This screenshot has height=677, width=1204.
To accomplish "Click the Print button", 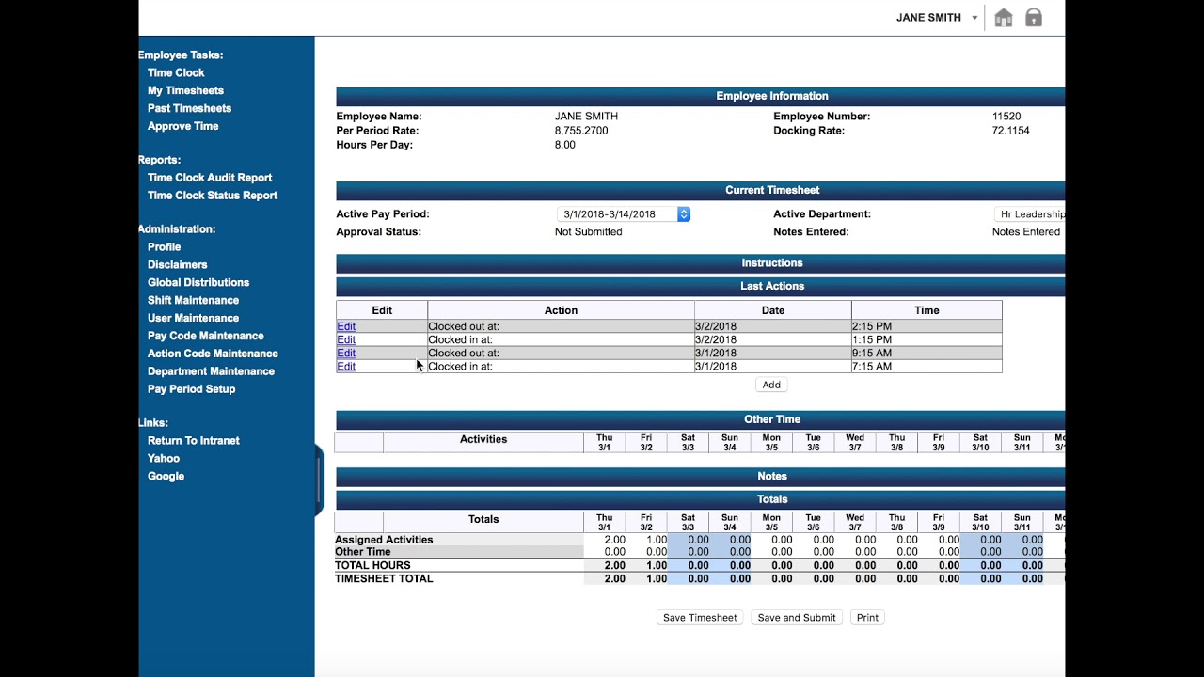I will 867,618.
